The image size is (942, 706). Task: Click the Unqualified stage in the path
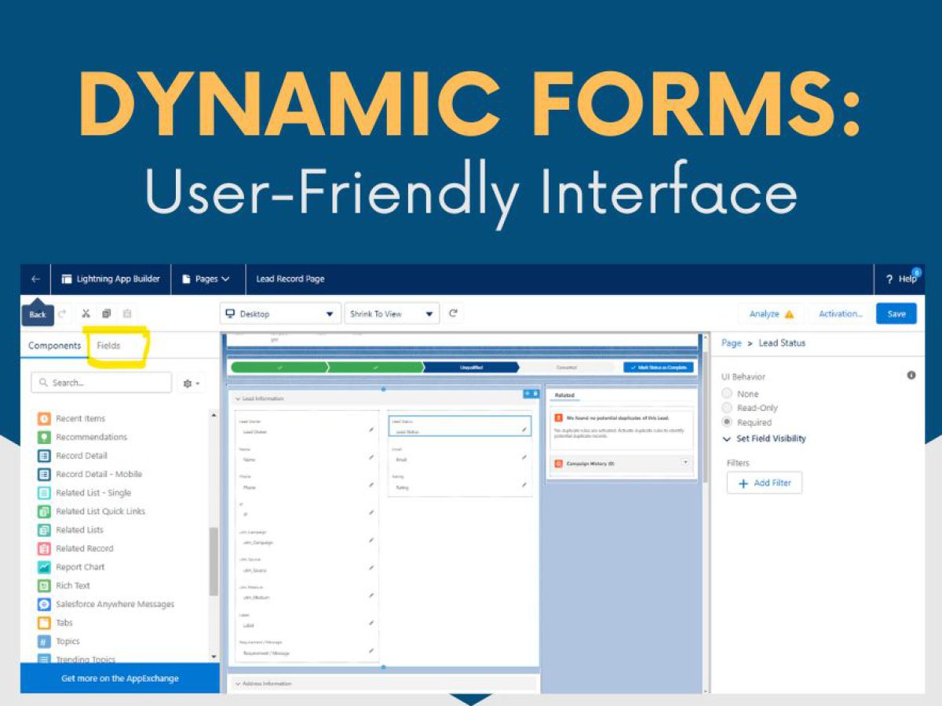[471, 367]
